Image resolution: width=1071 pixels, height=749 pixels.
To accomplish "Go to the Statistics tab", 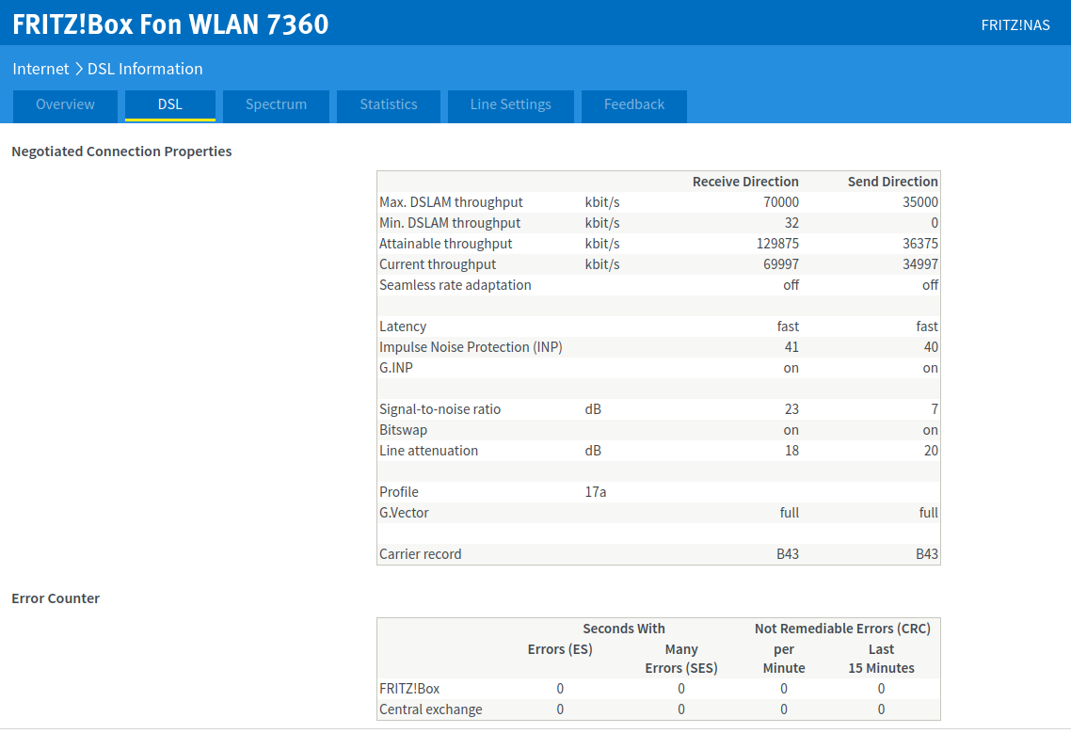I will (389, 105).
